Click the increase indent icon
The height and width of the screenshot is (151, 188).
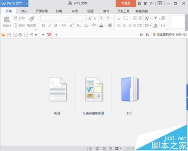140,18
